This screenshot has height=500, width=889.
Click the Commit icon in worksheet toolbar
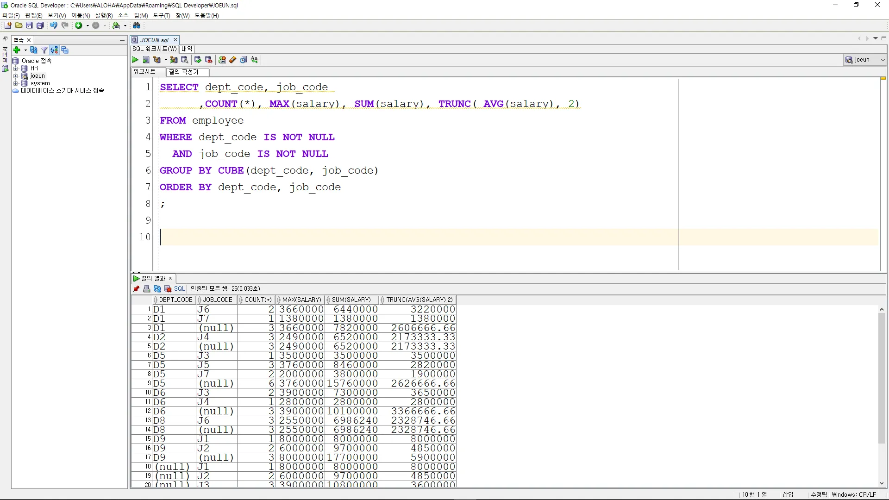[198, 60]
